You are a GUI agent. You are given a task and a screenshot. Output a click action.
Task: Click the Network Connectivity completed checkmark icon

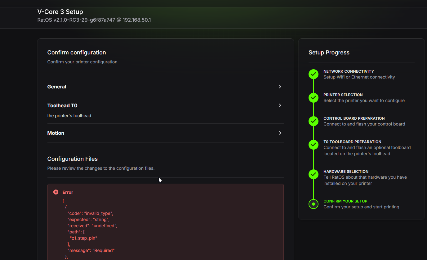click(314, 74)
